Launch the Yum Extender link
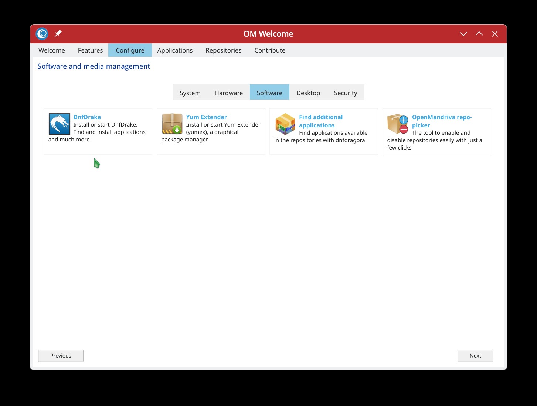 (206, 117)
